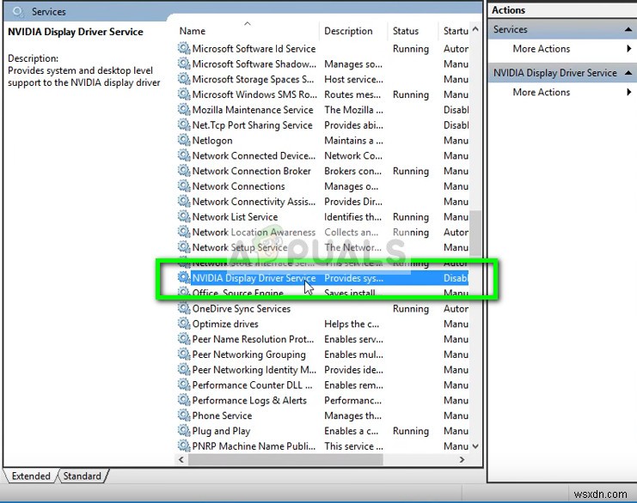
Task: Click the 'The Mozilla ...' description cell
Action: point(353,110)
